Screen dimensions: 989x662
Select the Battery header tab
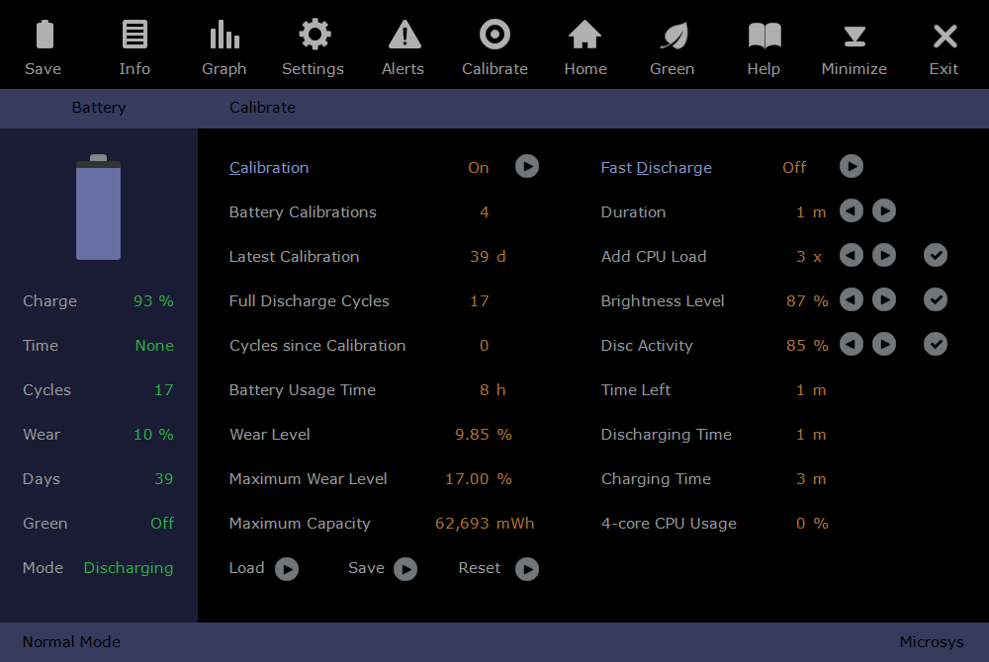click(99, 108)
